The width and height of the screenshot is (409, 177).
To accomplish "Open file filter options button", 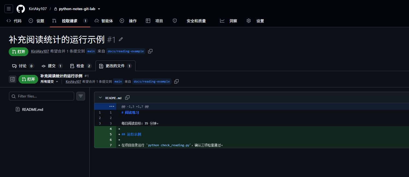I will point(81,96).
